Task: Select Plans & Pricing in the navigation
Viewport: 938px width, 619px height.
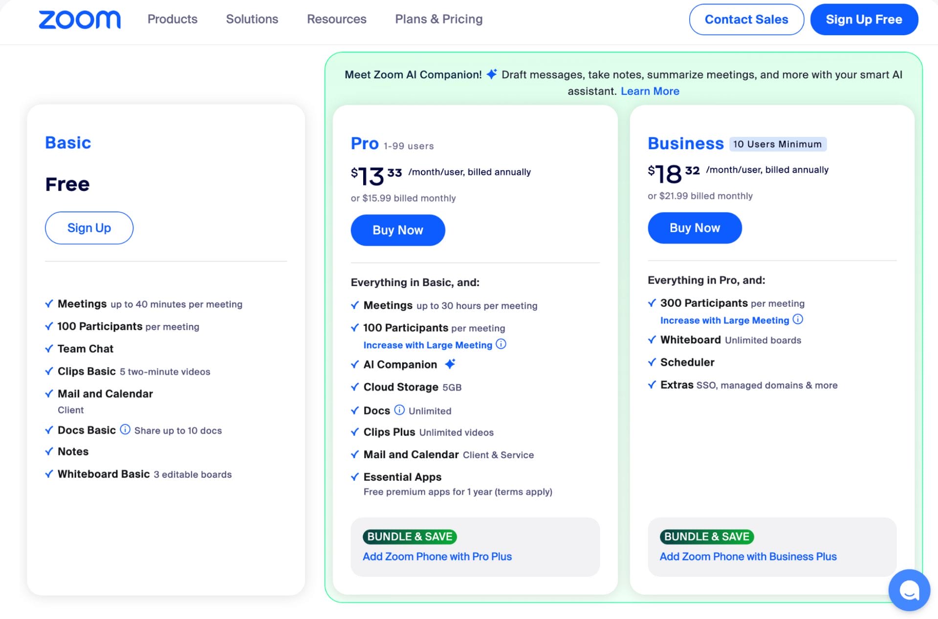Action: [438, 19]
